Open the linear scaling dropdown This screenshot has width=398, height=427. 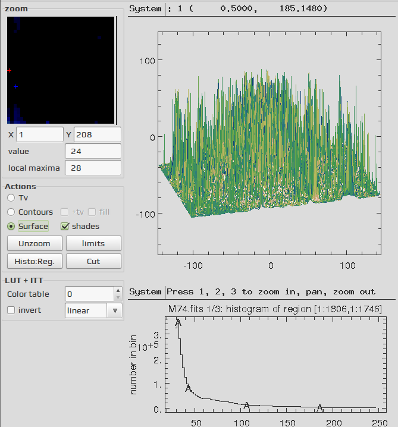point(93,310)
